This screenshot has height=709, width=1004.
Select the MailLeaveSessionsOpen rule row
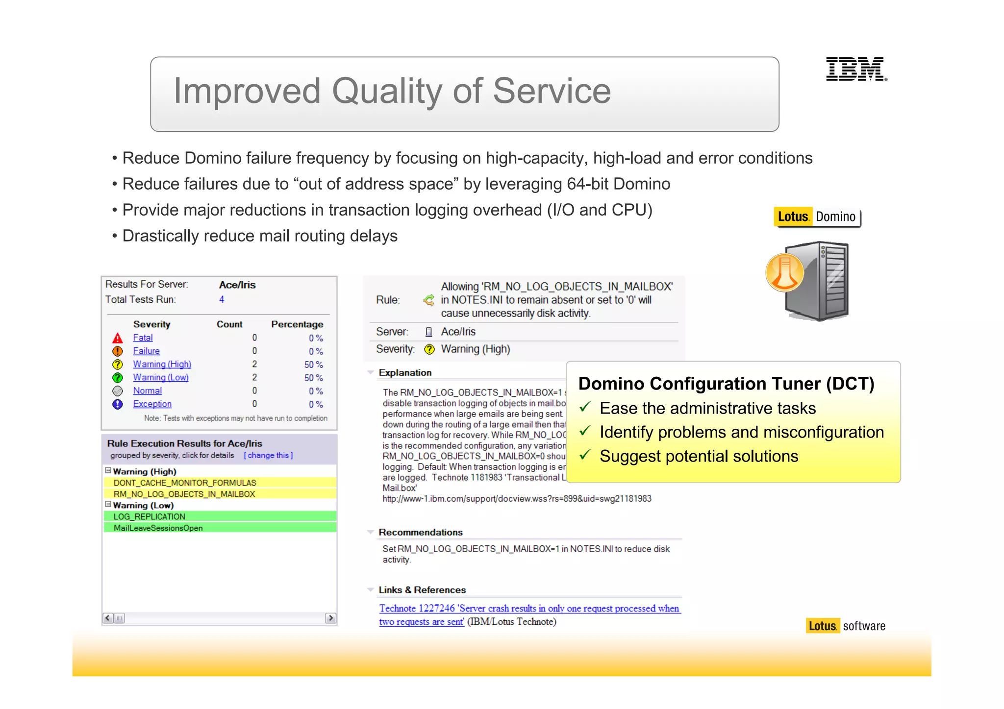point(220,528)
